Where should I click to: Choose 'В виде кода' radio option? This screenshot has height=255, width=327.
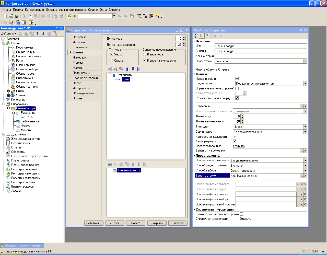coord(145,54)
